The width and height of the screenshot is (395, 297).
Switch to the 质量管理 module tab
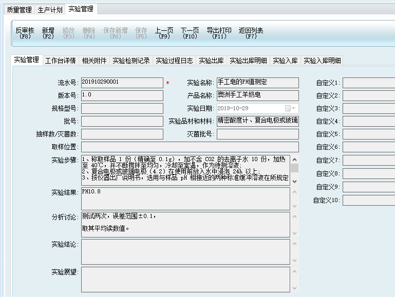(19, 10)
